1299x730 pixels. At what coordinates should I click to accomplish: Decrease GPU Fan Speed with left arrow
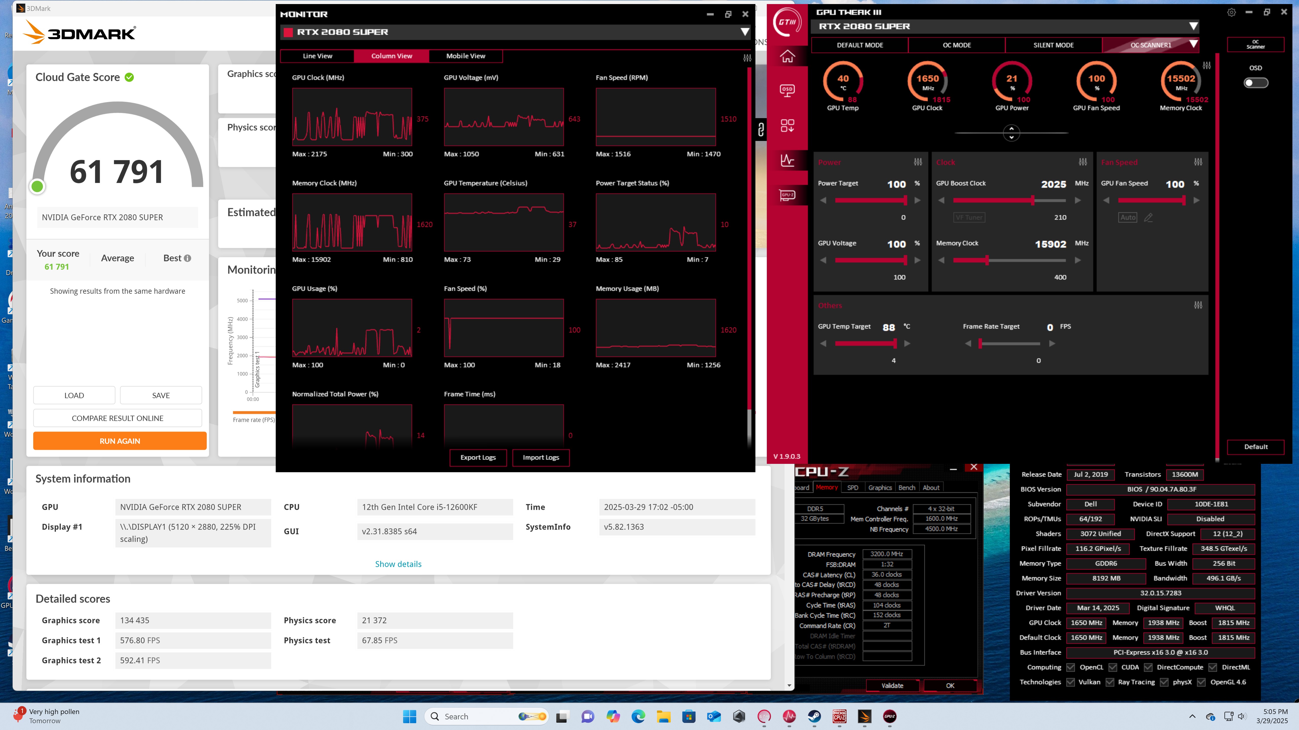[1106, 200]
